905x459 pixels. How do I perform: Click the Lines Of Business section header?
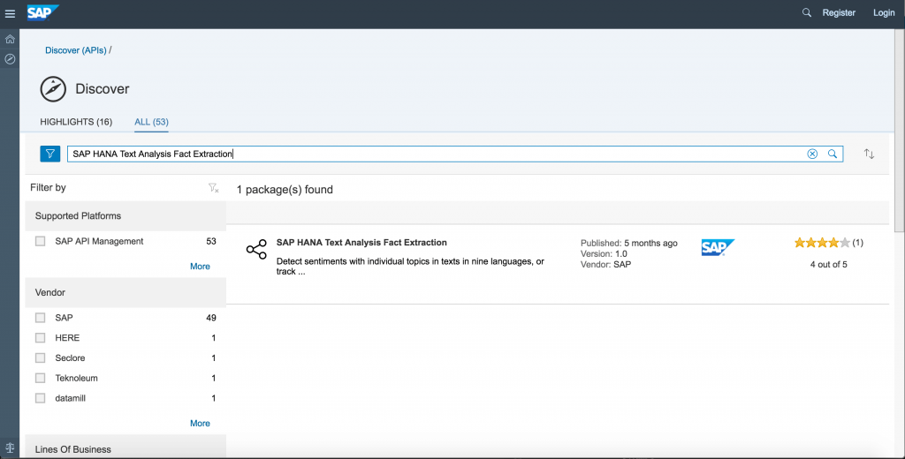pos(125,448)
